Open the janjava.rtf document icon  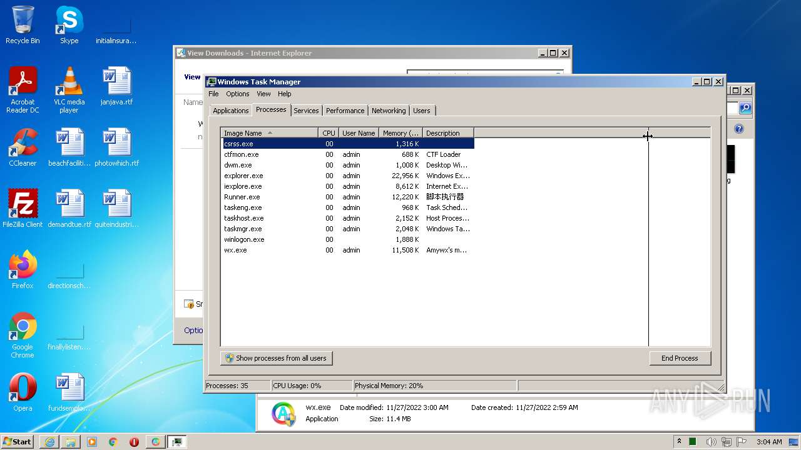point(116,86)
